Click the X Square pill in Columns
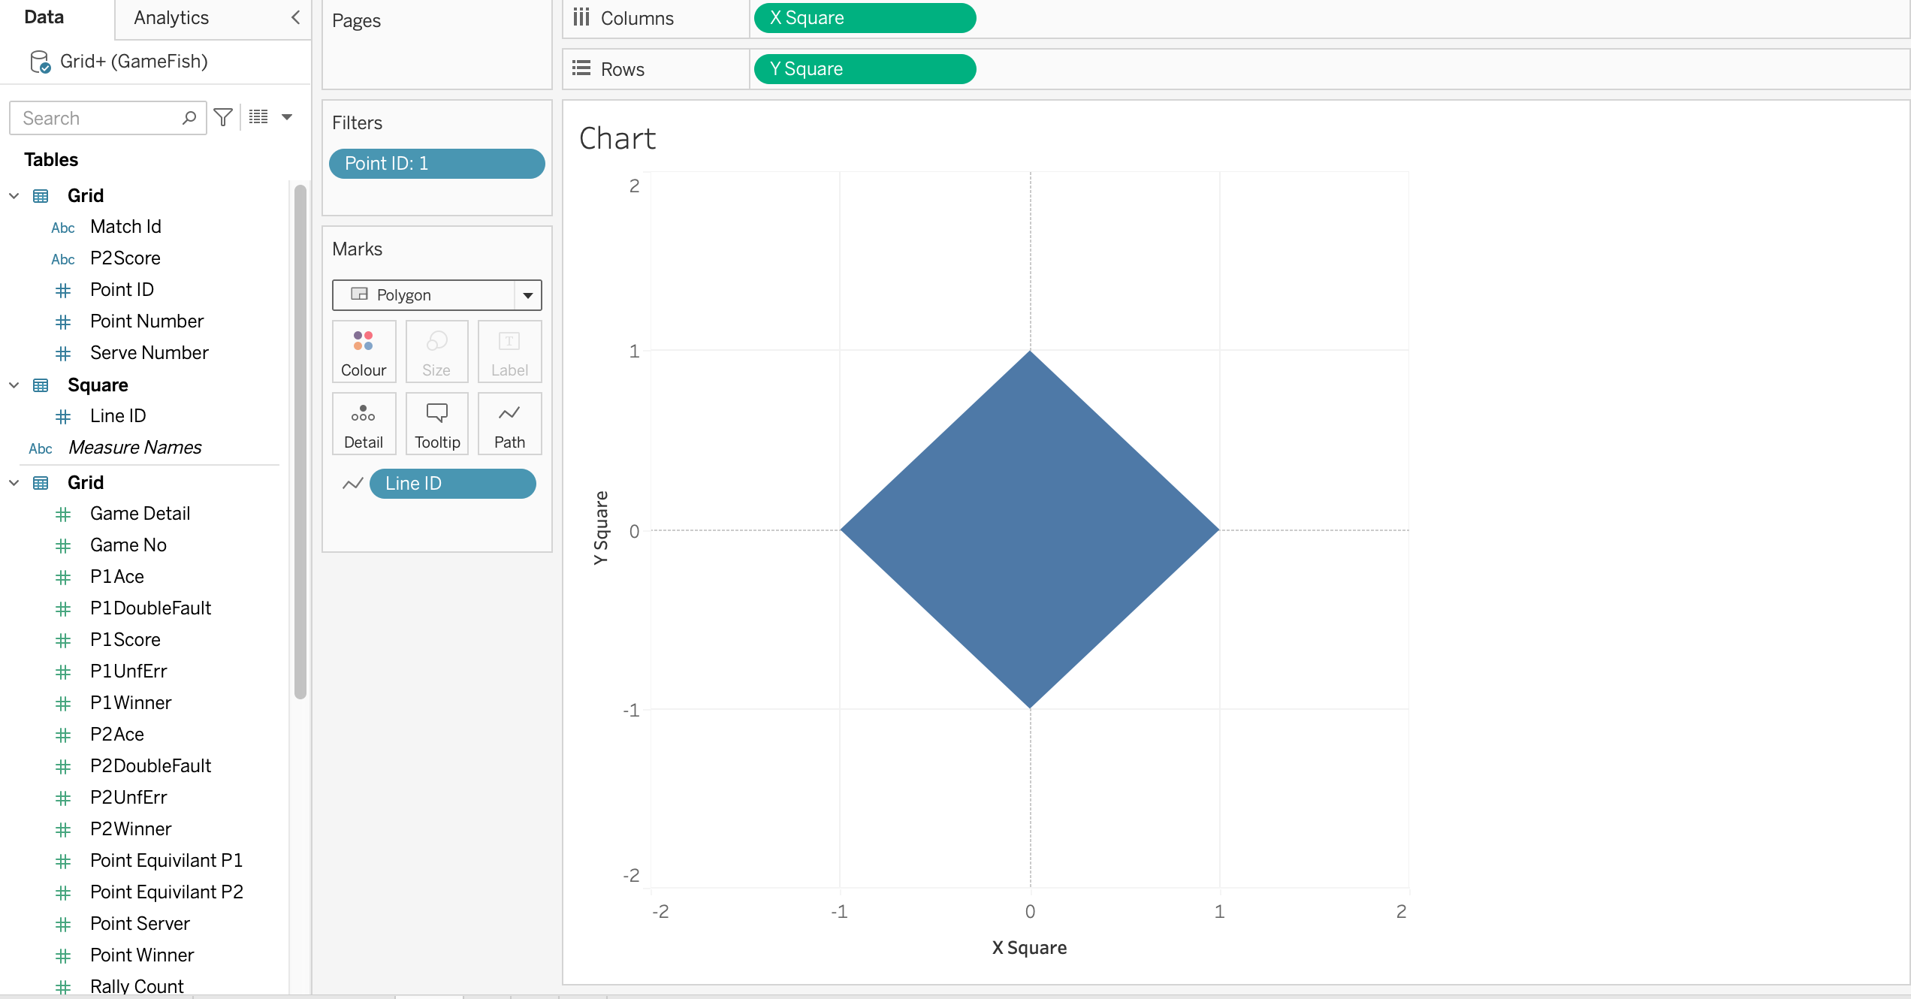Image resolution: width=1911 pixels, height=999 pixels. [x=864, y=18]
